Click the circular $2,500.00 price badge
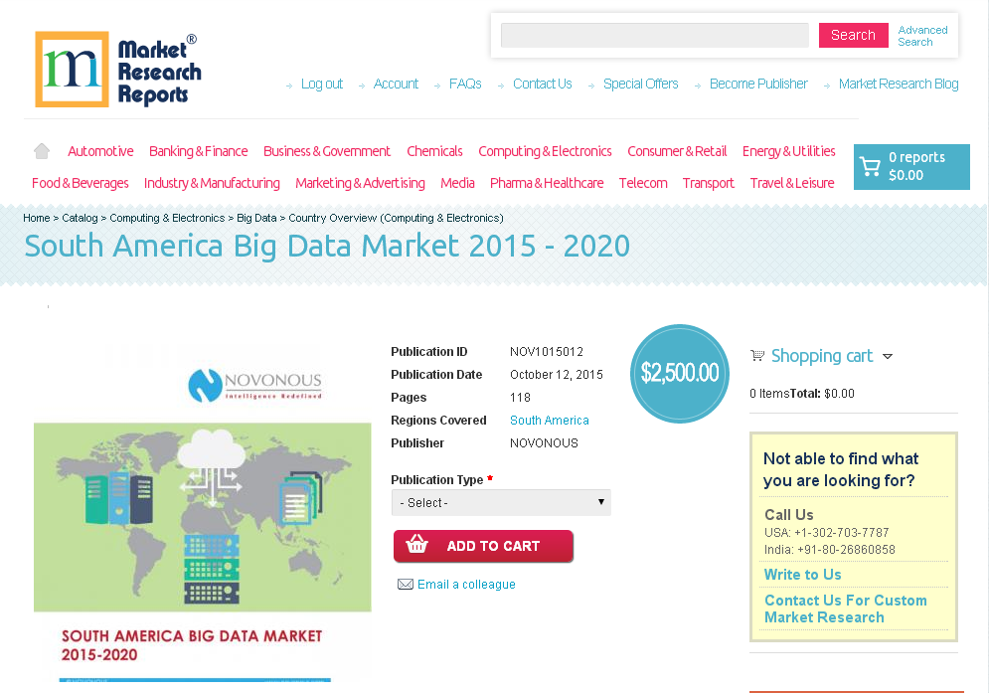The height and width of the screenshot is (693, 989). [x=680, y=373]
